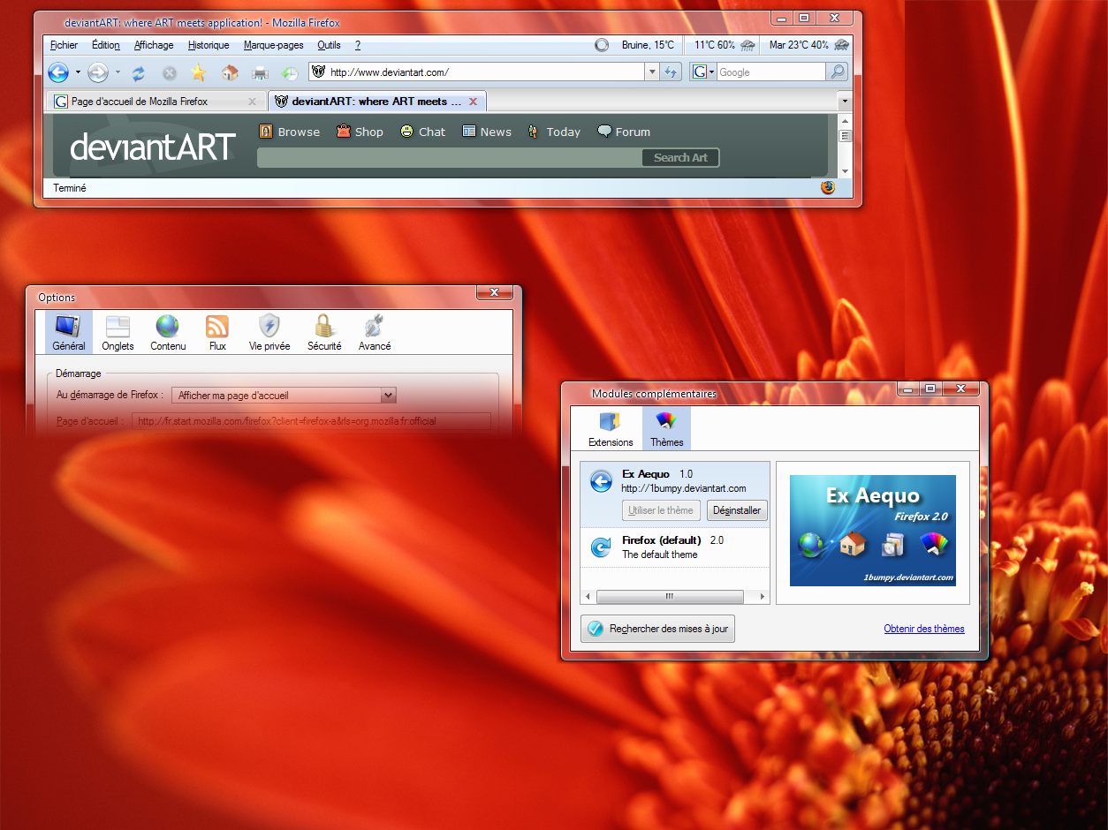This screenshot has width=1108, height=830.
Task: Reload the page with the refresh icon
Action: point(139,73)
